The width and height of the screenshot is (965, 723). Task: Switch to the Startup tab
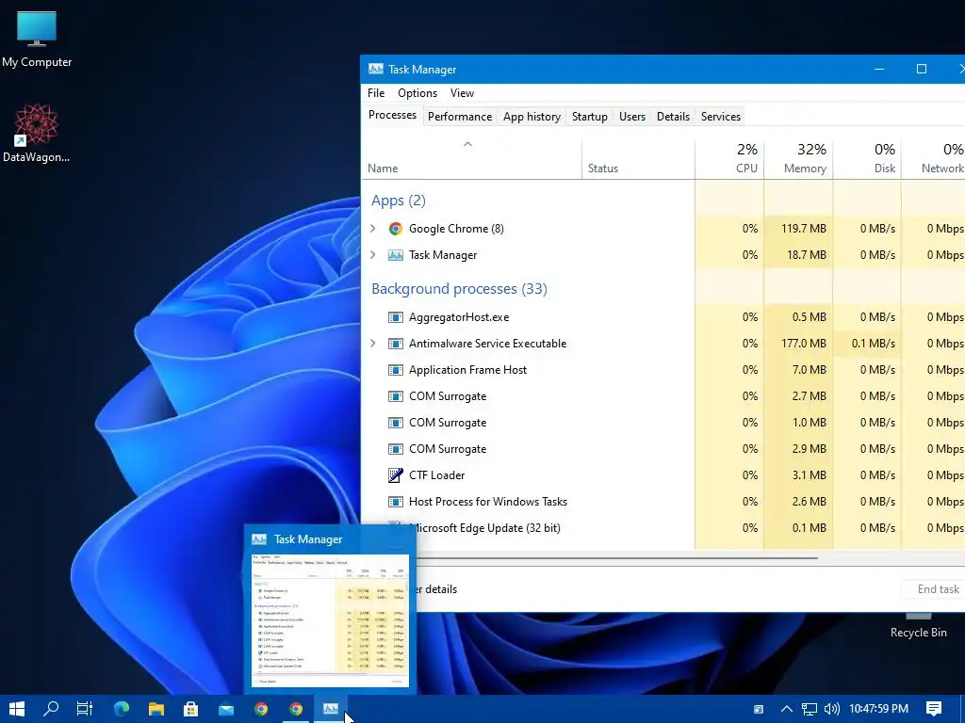click(x=590, y=116)
